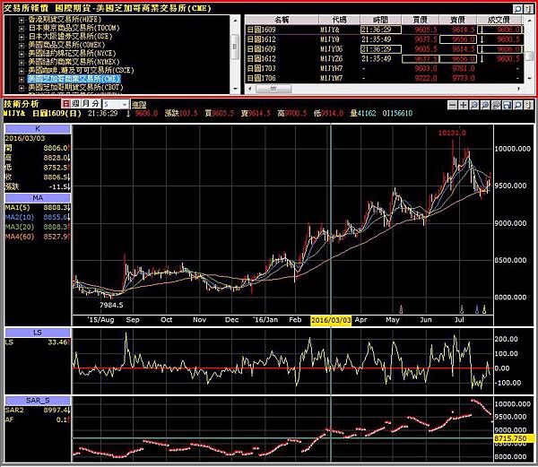Image resolution: width=538 pixels, height=467 pixels.
Task: Click exchange tree scrollbar up arrow
Action: 235,20
